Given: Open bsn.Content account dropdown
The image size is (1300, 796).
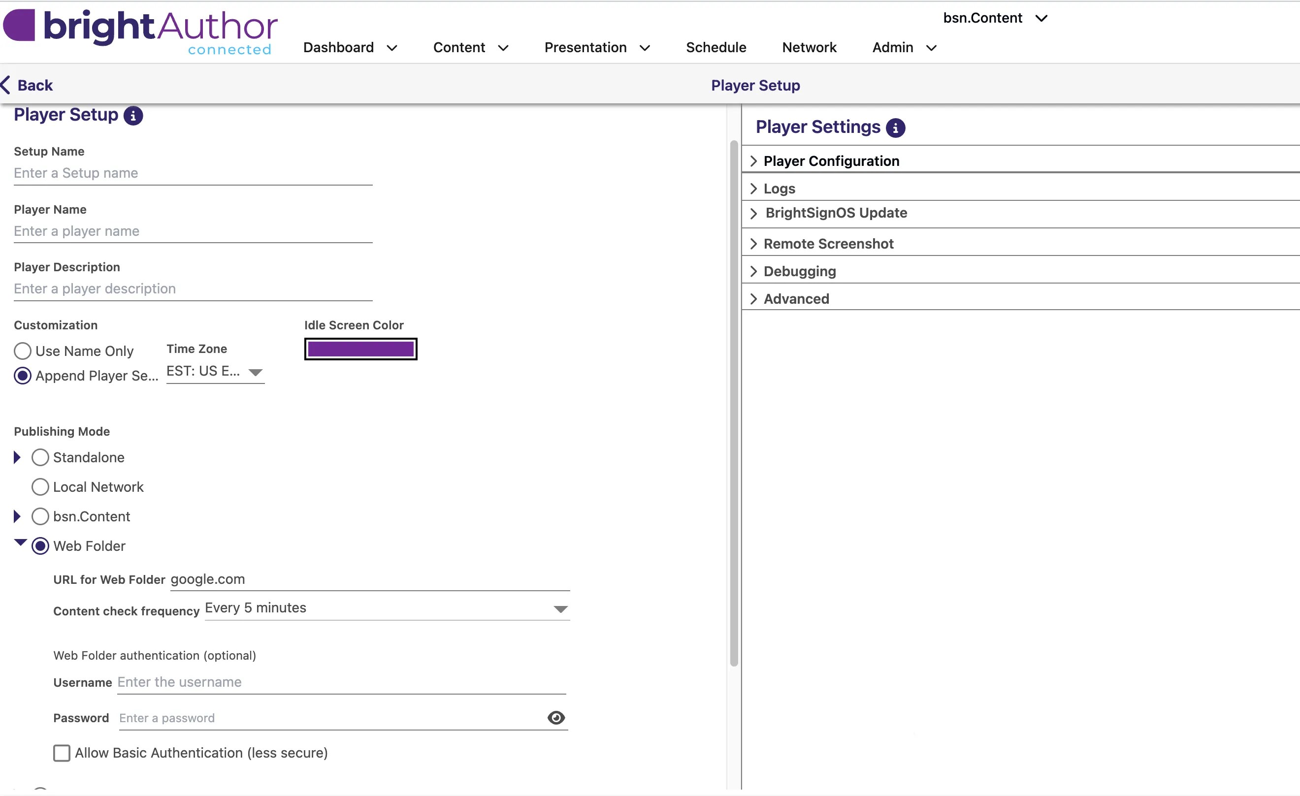Looking at the screenshot, I should point(995,18).
